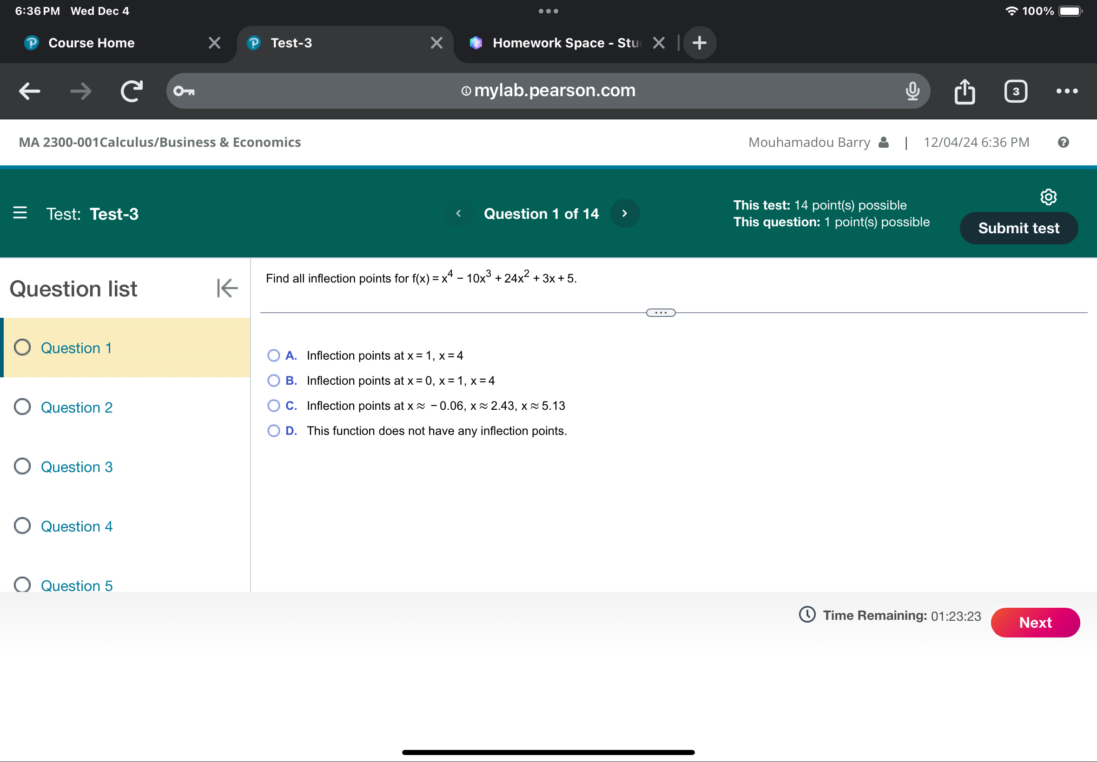The height and width of the screenshot is (762, 1097).
Task: Tap the password key icon in address bar
Action: coord(184,91)
